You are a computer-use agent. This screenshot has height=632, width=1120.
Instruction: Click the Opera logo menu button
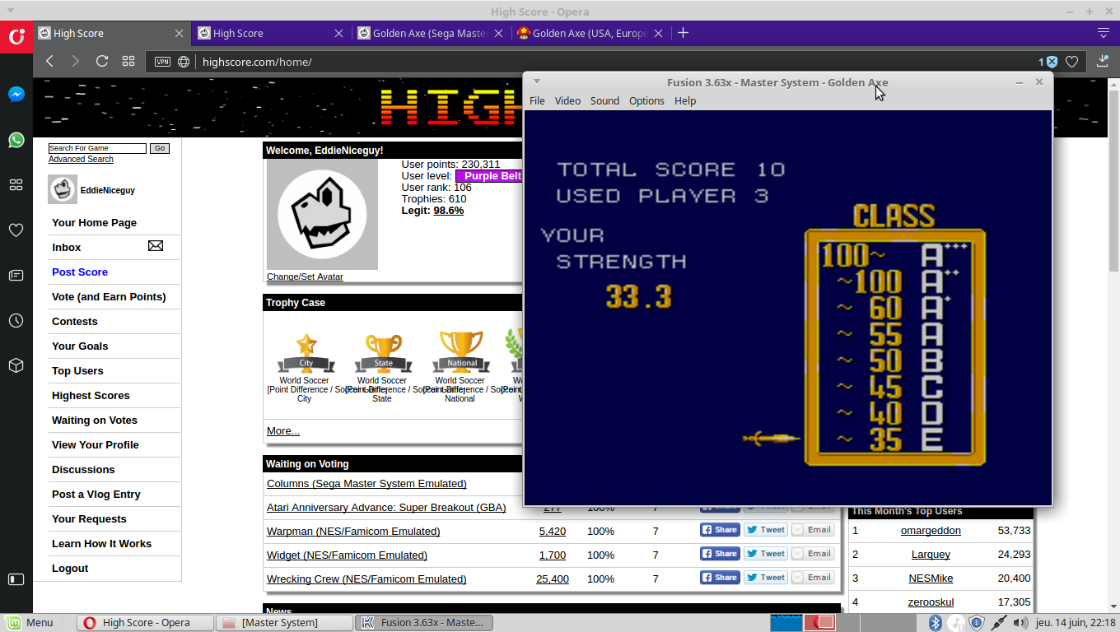coord(16,37)
